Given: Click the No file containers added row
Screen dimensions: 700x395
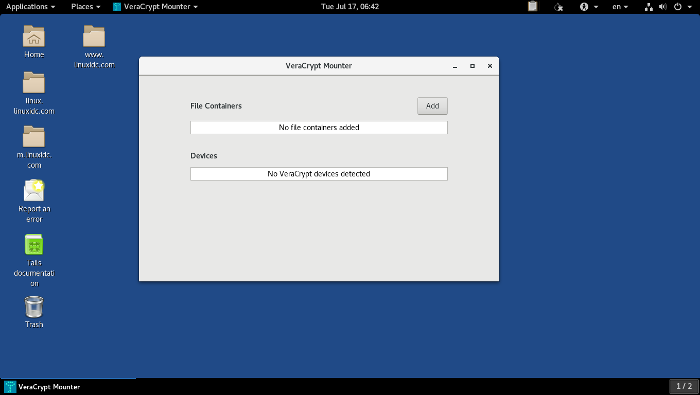Looking at the screenshot, I should [319, 128].
